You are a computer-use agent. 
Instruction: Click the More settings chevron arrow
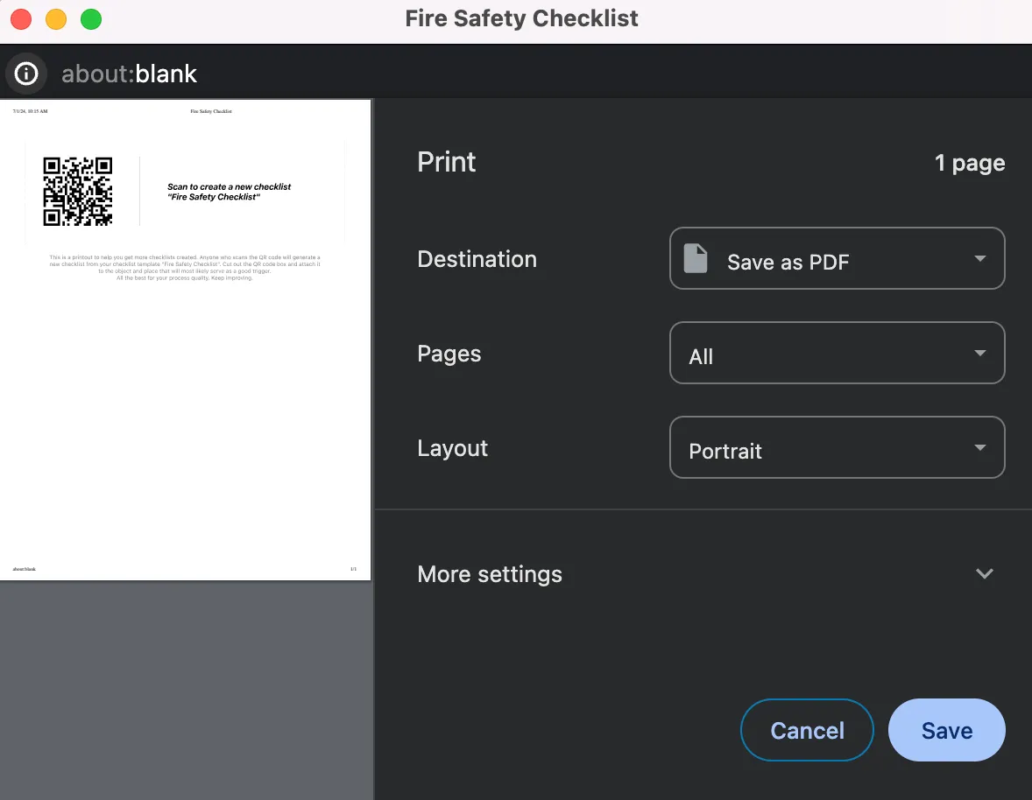[x=984, y=574]
